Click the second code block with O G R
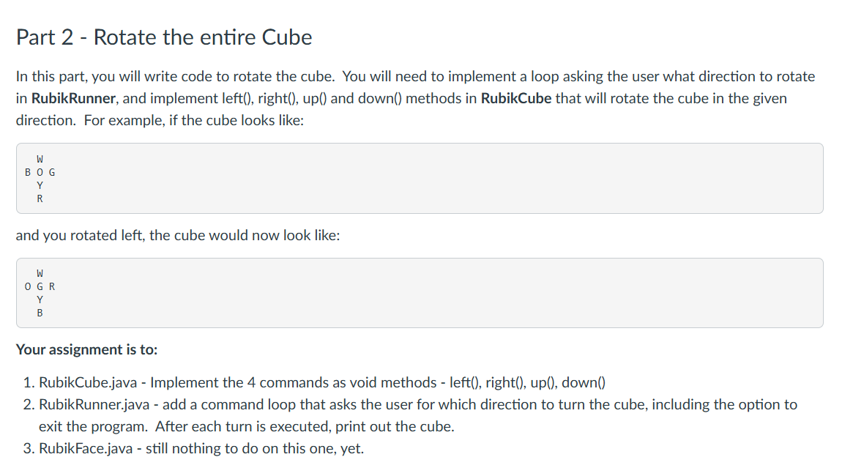853x468 pixels. 420,293
